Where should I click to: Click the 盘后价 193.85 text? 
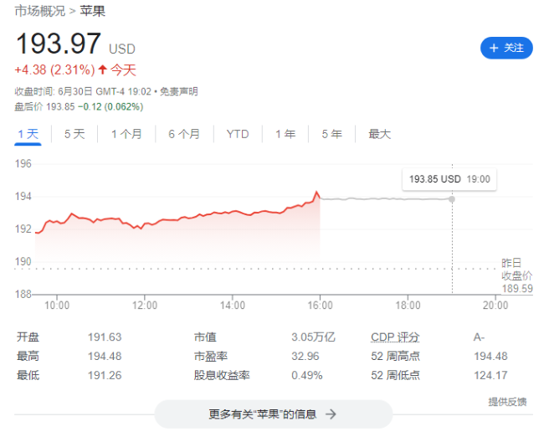click(44, 107)
